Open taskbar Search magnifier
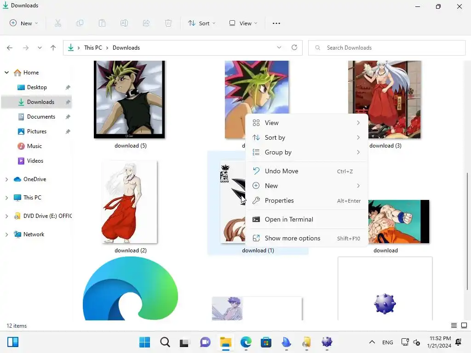This screenshot has height=353, width=471. click(x=165, y=342)
